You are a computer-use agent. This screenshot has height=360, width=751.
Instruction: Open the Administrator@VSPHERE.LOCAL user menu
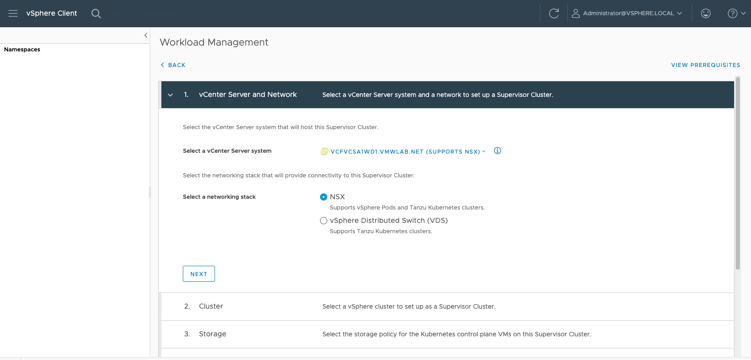(627, 13)
